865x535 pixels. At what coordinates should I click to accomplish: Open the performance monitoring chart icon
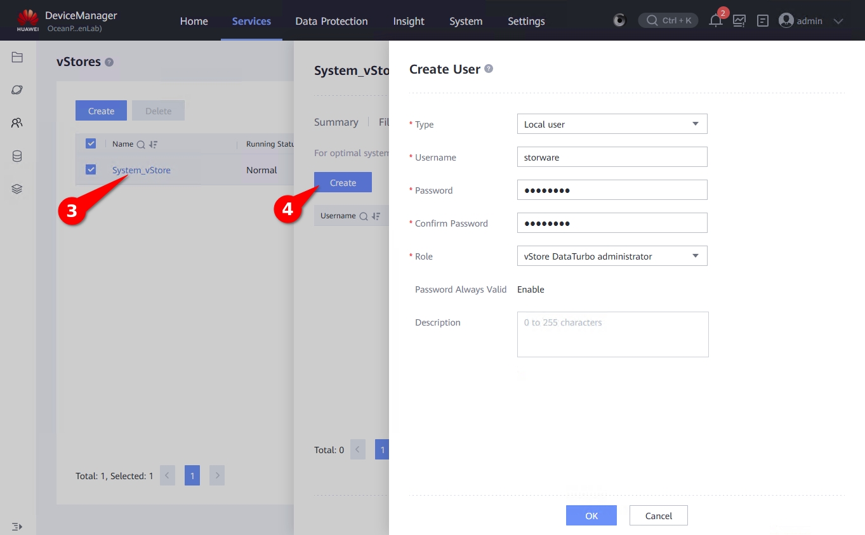[739, 21]
